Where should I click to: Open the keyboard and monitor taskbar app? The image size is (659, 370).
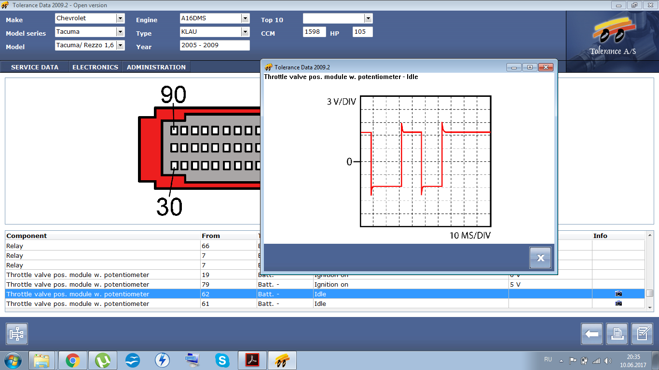[x=192, y=360]
